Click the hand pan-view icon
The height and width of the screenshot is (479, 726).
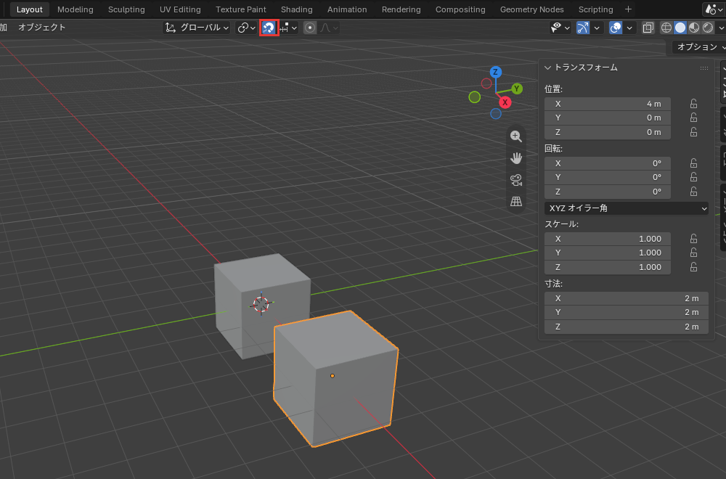click(515, 157)
